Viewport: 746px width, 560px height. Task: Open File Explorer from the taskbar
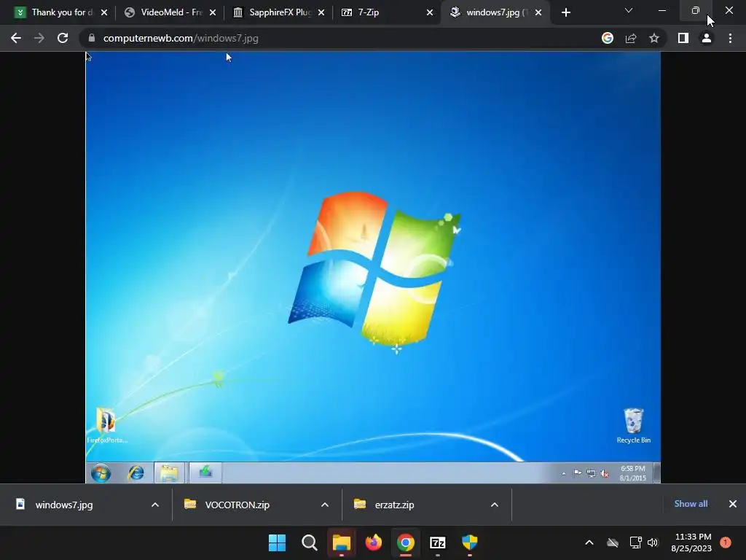[x=341, y=542]
